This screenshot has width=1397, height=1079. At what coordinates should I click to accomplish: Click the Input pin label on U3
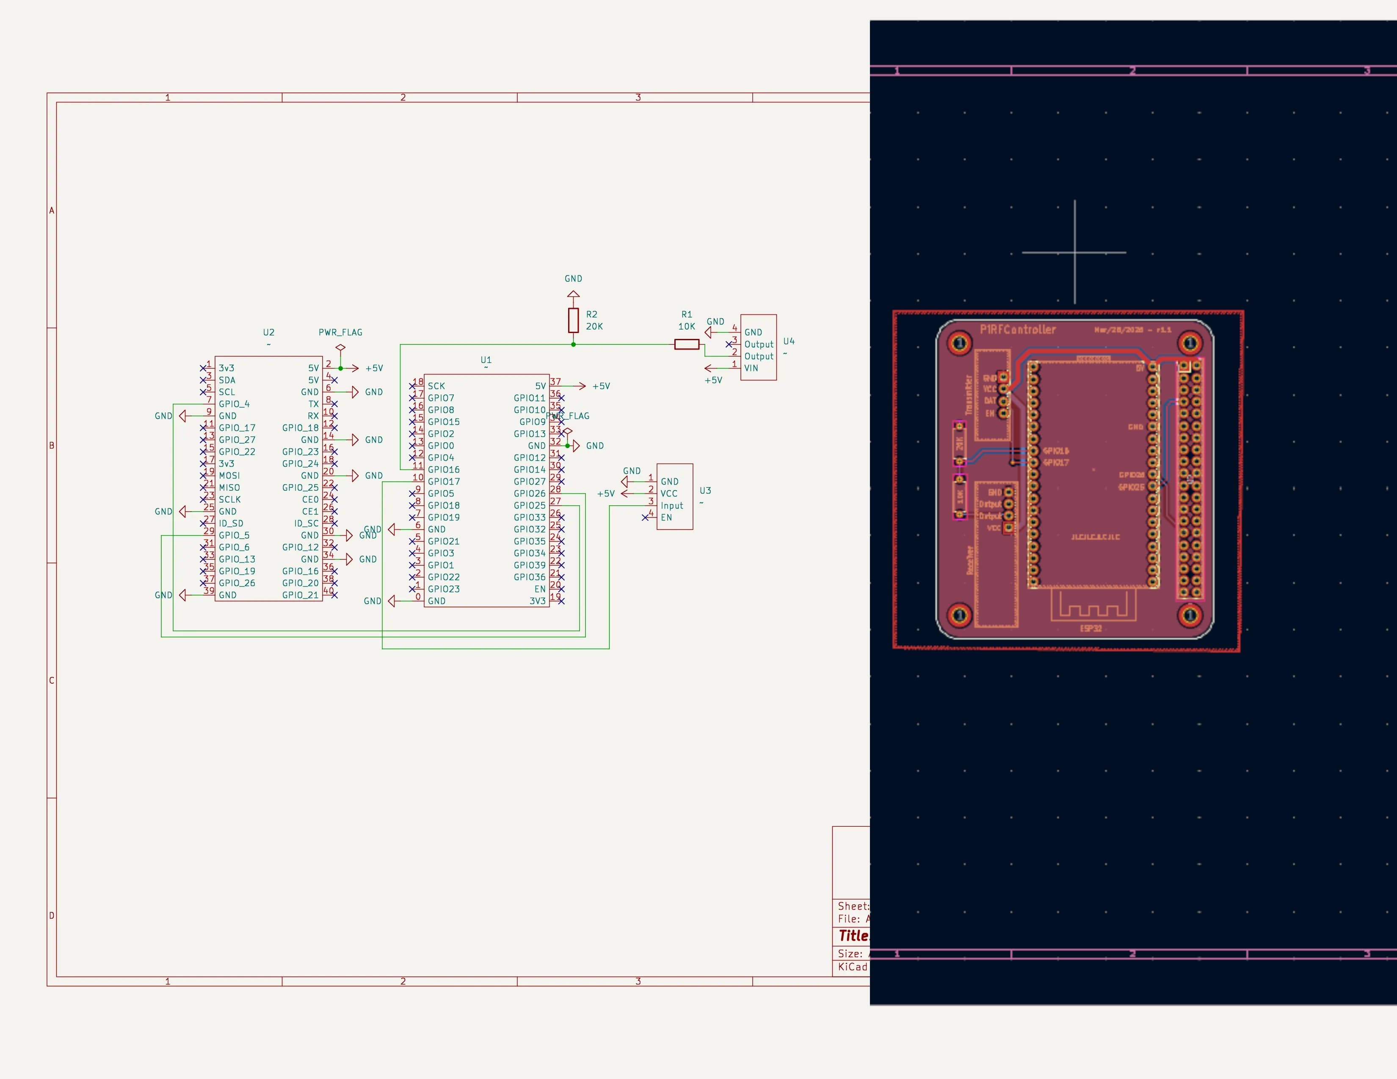coord(672,506)
